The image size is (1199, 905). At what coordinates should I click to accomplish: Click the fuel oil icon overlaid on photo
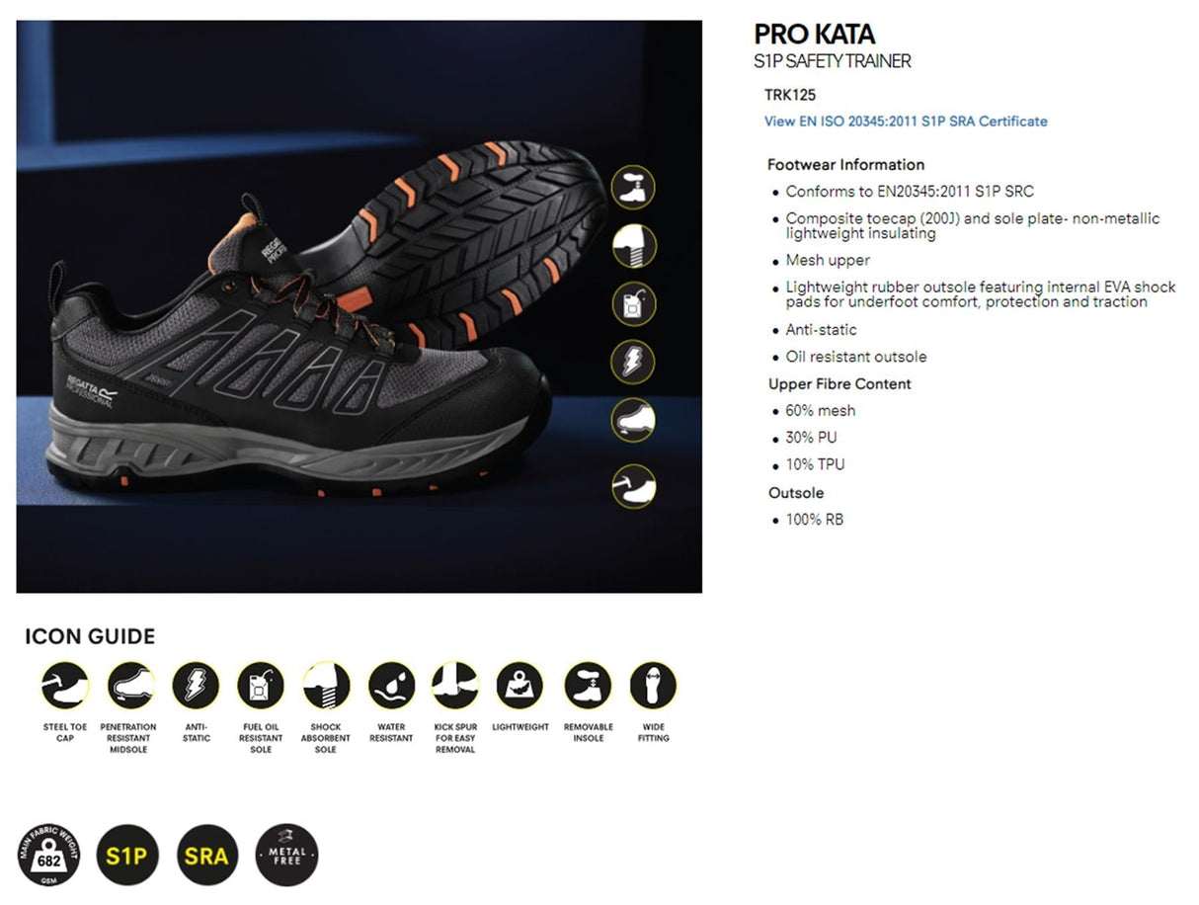(633, 303)
